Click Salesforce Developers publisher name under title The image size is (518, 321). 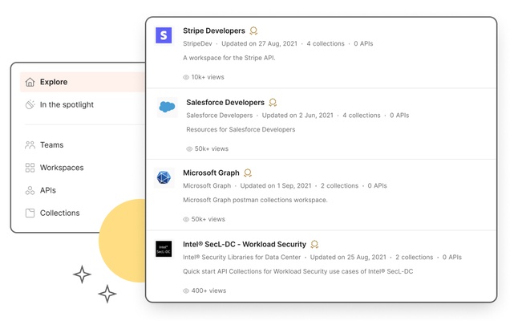coord(220,116)
